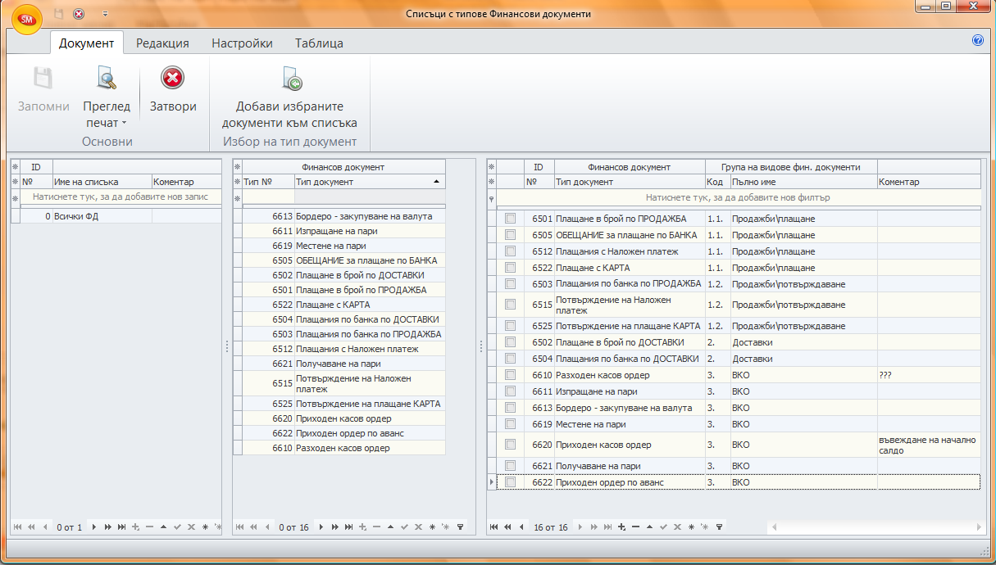This screenshot has height=565, width=996.
Task: Go to last record in 0 от 16 navigator
Action: (x=348, y=527)
